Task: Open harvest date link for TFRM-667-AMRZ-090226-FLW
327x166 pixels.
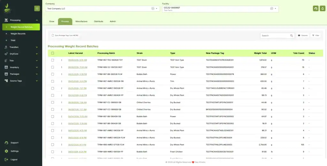Action: (x=77, y=138)
